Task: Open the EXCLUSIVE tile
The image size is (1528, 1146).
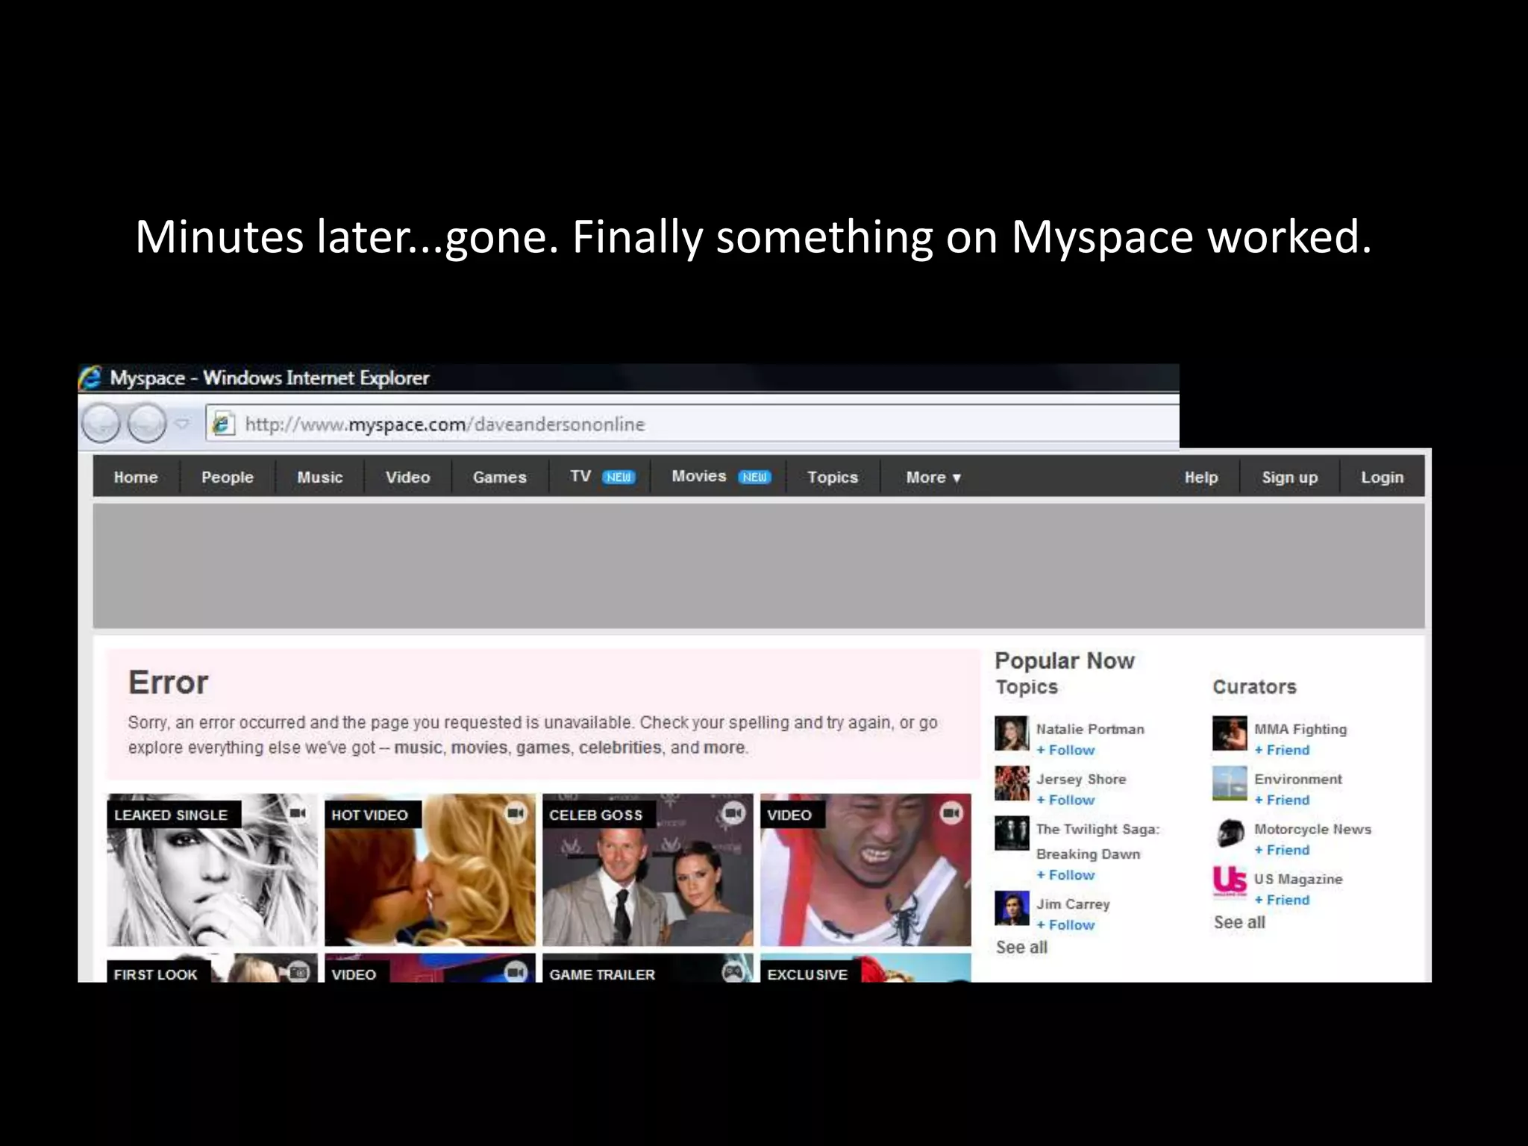Action: click(x=865, y=968)
